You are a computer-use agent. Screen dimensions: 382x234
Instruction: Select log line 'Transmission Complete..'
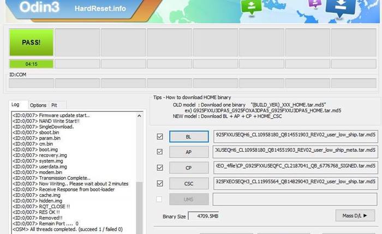click(x=51, y=178)
